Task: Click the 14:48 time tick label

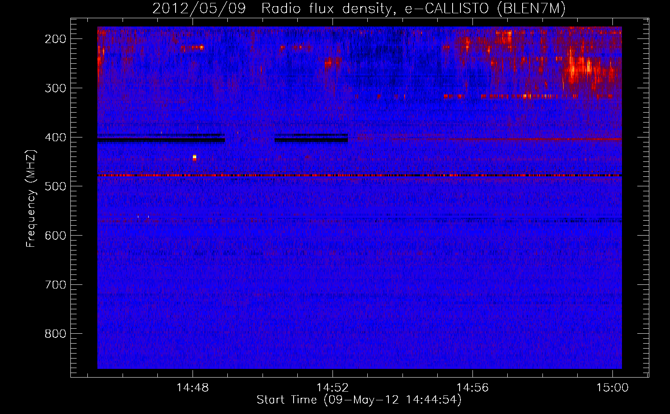Action: pos(193,388)
